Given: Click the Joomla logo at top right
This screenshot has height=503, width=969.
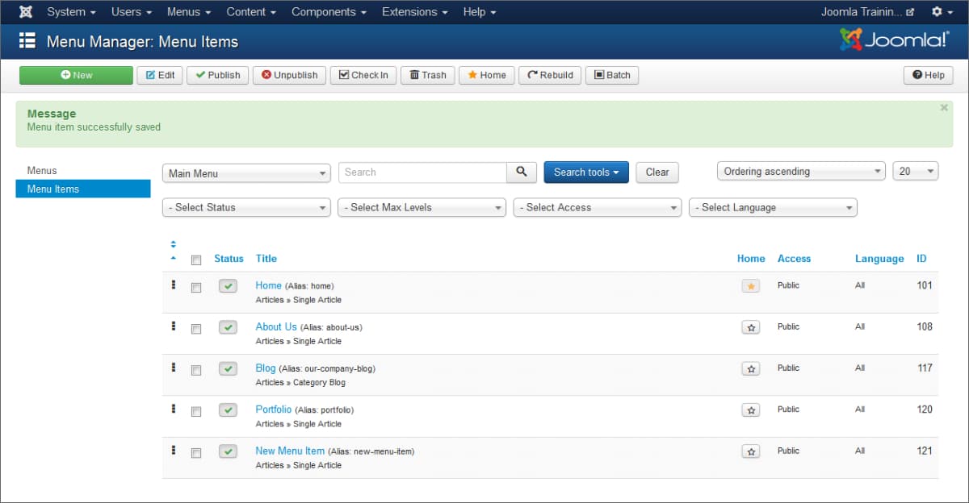Looking at the screenshot, I should click(x=893, y=38).
